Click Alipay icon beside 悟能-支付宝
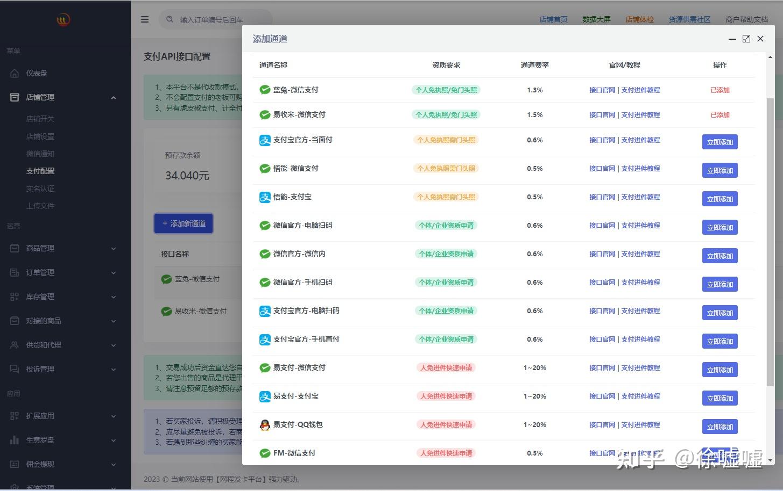783x491 pixels. (x=265, y=197)
